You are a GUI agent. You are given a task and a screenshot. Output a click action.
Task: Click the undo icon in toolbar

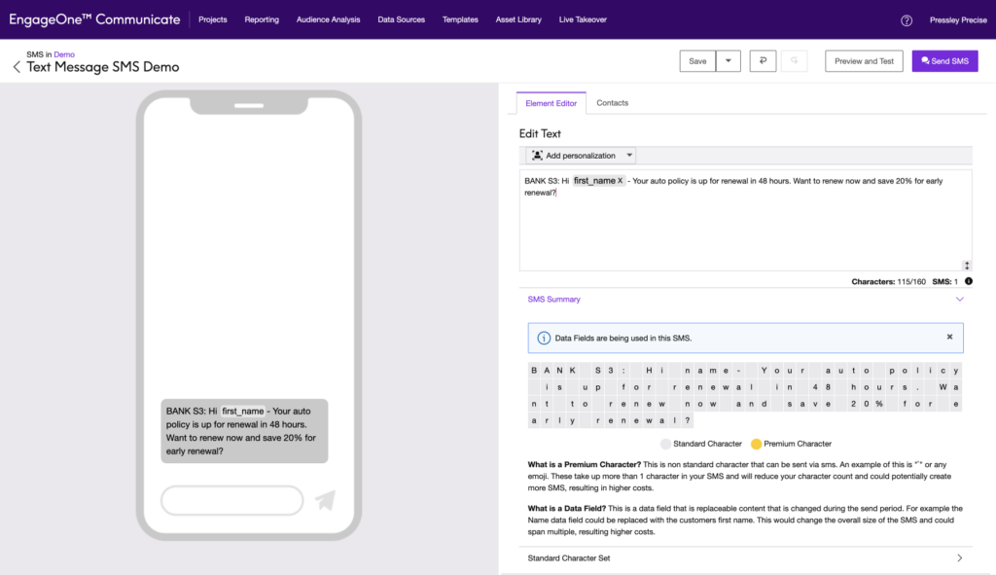pos(762,61)
